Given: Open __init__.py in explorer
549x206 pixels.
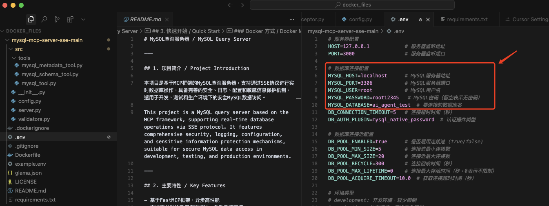Looking at the screenshot, I should coord(31,92).
